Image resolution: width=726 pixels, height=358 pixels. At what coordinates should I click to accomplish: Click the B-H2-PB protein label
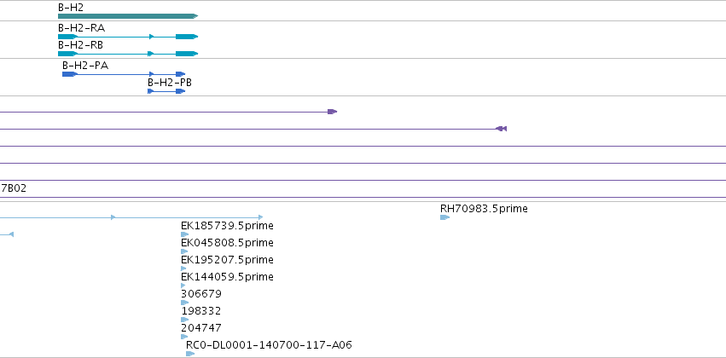pos(170,83)
